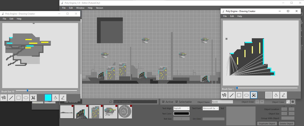This screenshot has width=304, height=126.
Task: Click the black Text Color swatch
Action: click(181, 114)
